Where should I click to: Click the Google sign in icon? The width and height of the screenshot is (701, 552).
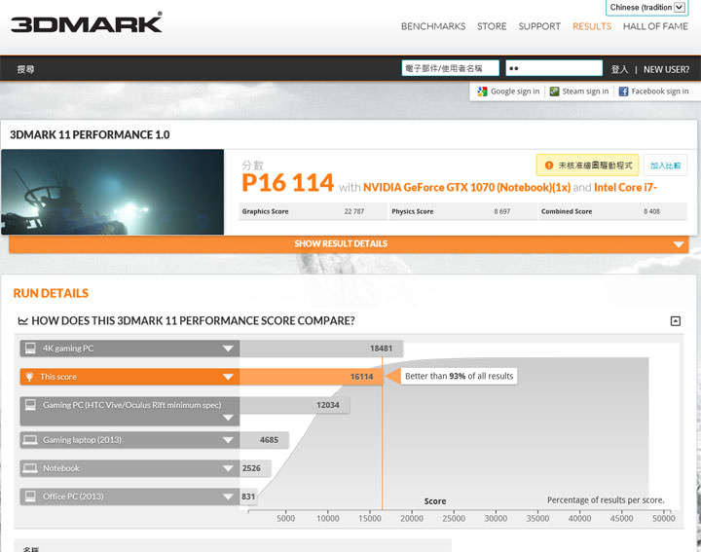481,92
